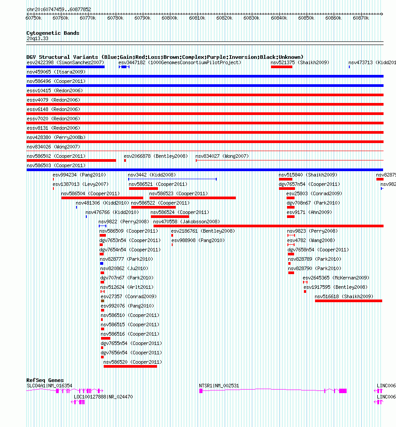
Task: Select the esv2645365 McKernan2009 red bracket glyph
Action: click(x=305, y=282)
